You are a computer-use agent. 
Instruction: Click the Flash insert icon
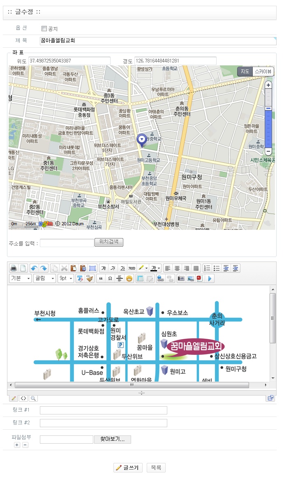tap(200, 278)
